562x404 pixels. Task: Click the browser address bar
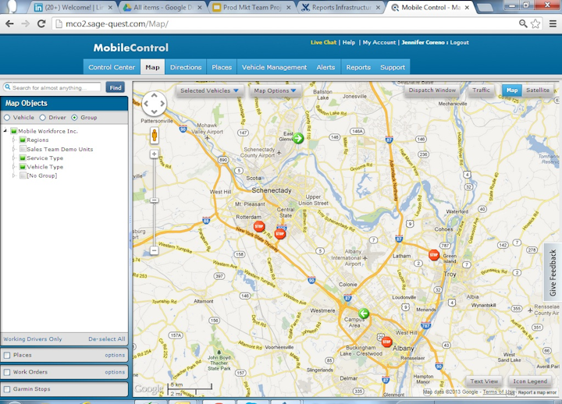click(x=285, y=23)
